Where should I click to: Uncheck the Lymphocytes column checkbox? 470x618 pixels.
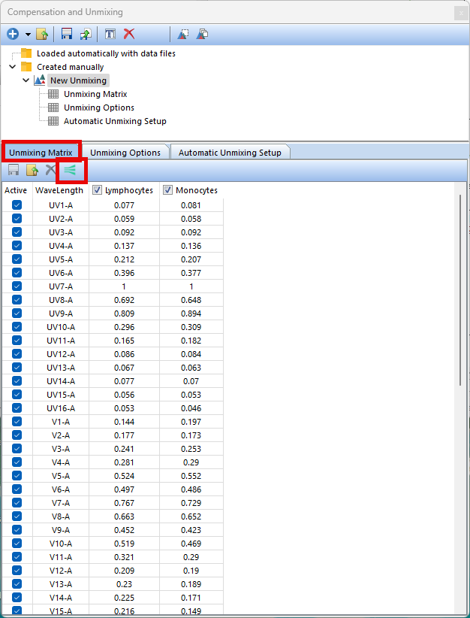tap(97, 190)
